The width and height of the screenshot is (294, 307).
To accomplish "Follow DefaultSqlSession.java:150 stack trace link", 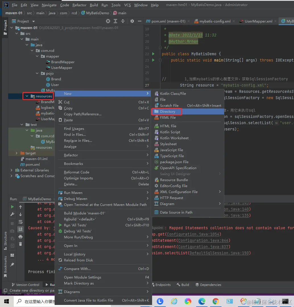I will pos(219,253).
